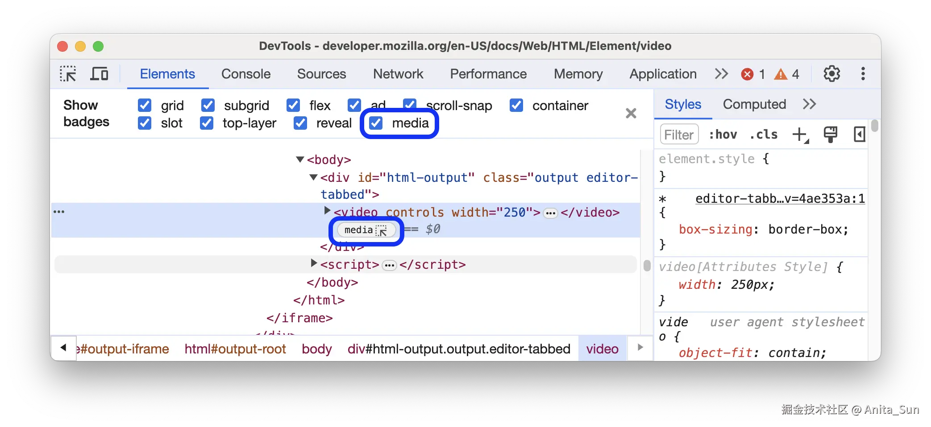
Task: Toggle the computed styles sidebar icon
Action: [x=859, y=135]
